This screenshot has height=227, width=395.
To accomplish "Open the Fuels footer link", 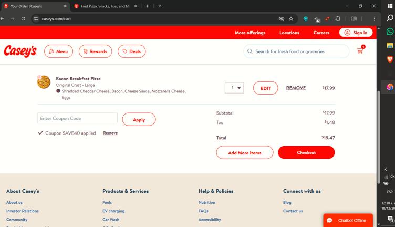I will coord(107,202).
